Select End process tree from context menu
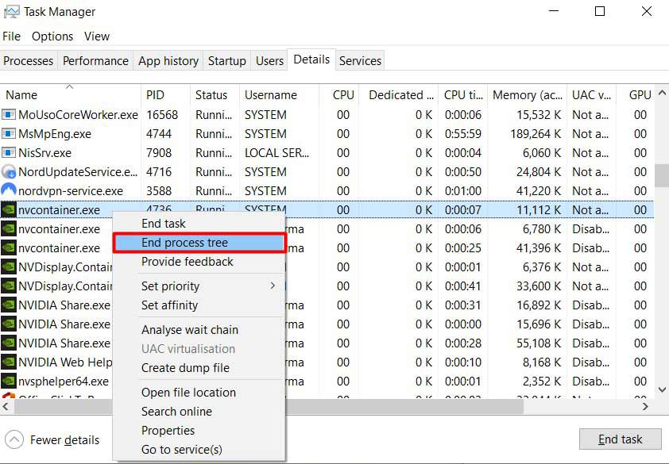This screenshot has width=669, height=464. click(199, 243)
